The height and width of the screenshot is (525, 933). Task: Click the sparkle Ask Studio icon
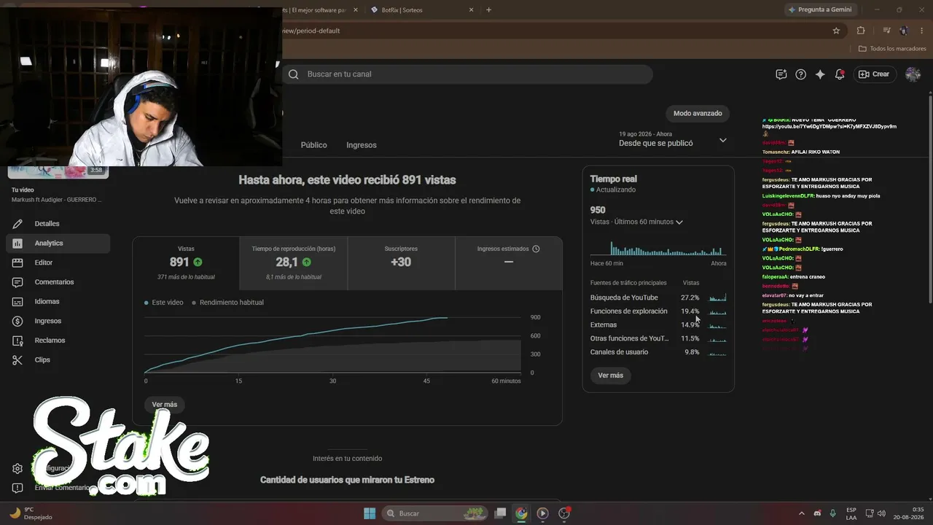pyautogui.click(x=820, y=74)
